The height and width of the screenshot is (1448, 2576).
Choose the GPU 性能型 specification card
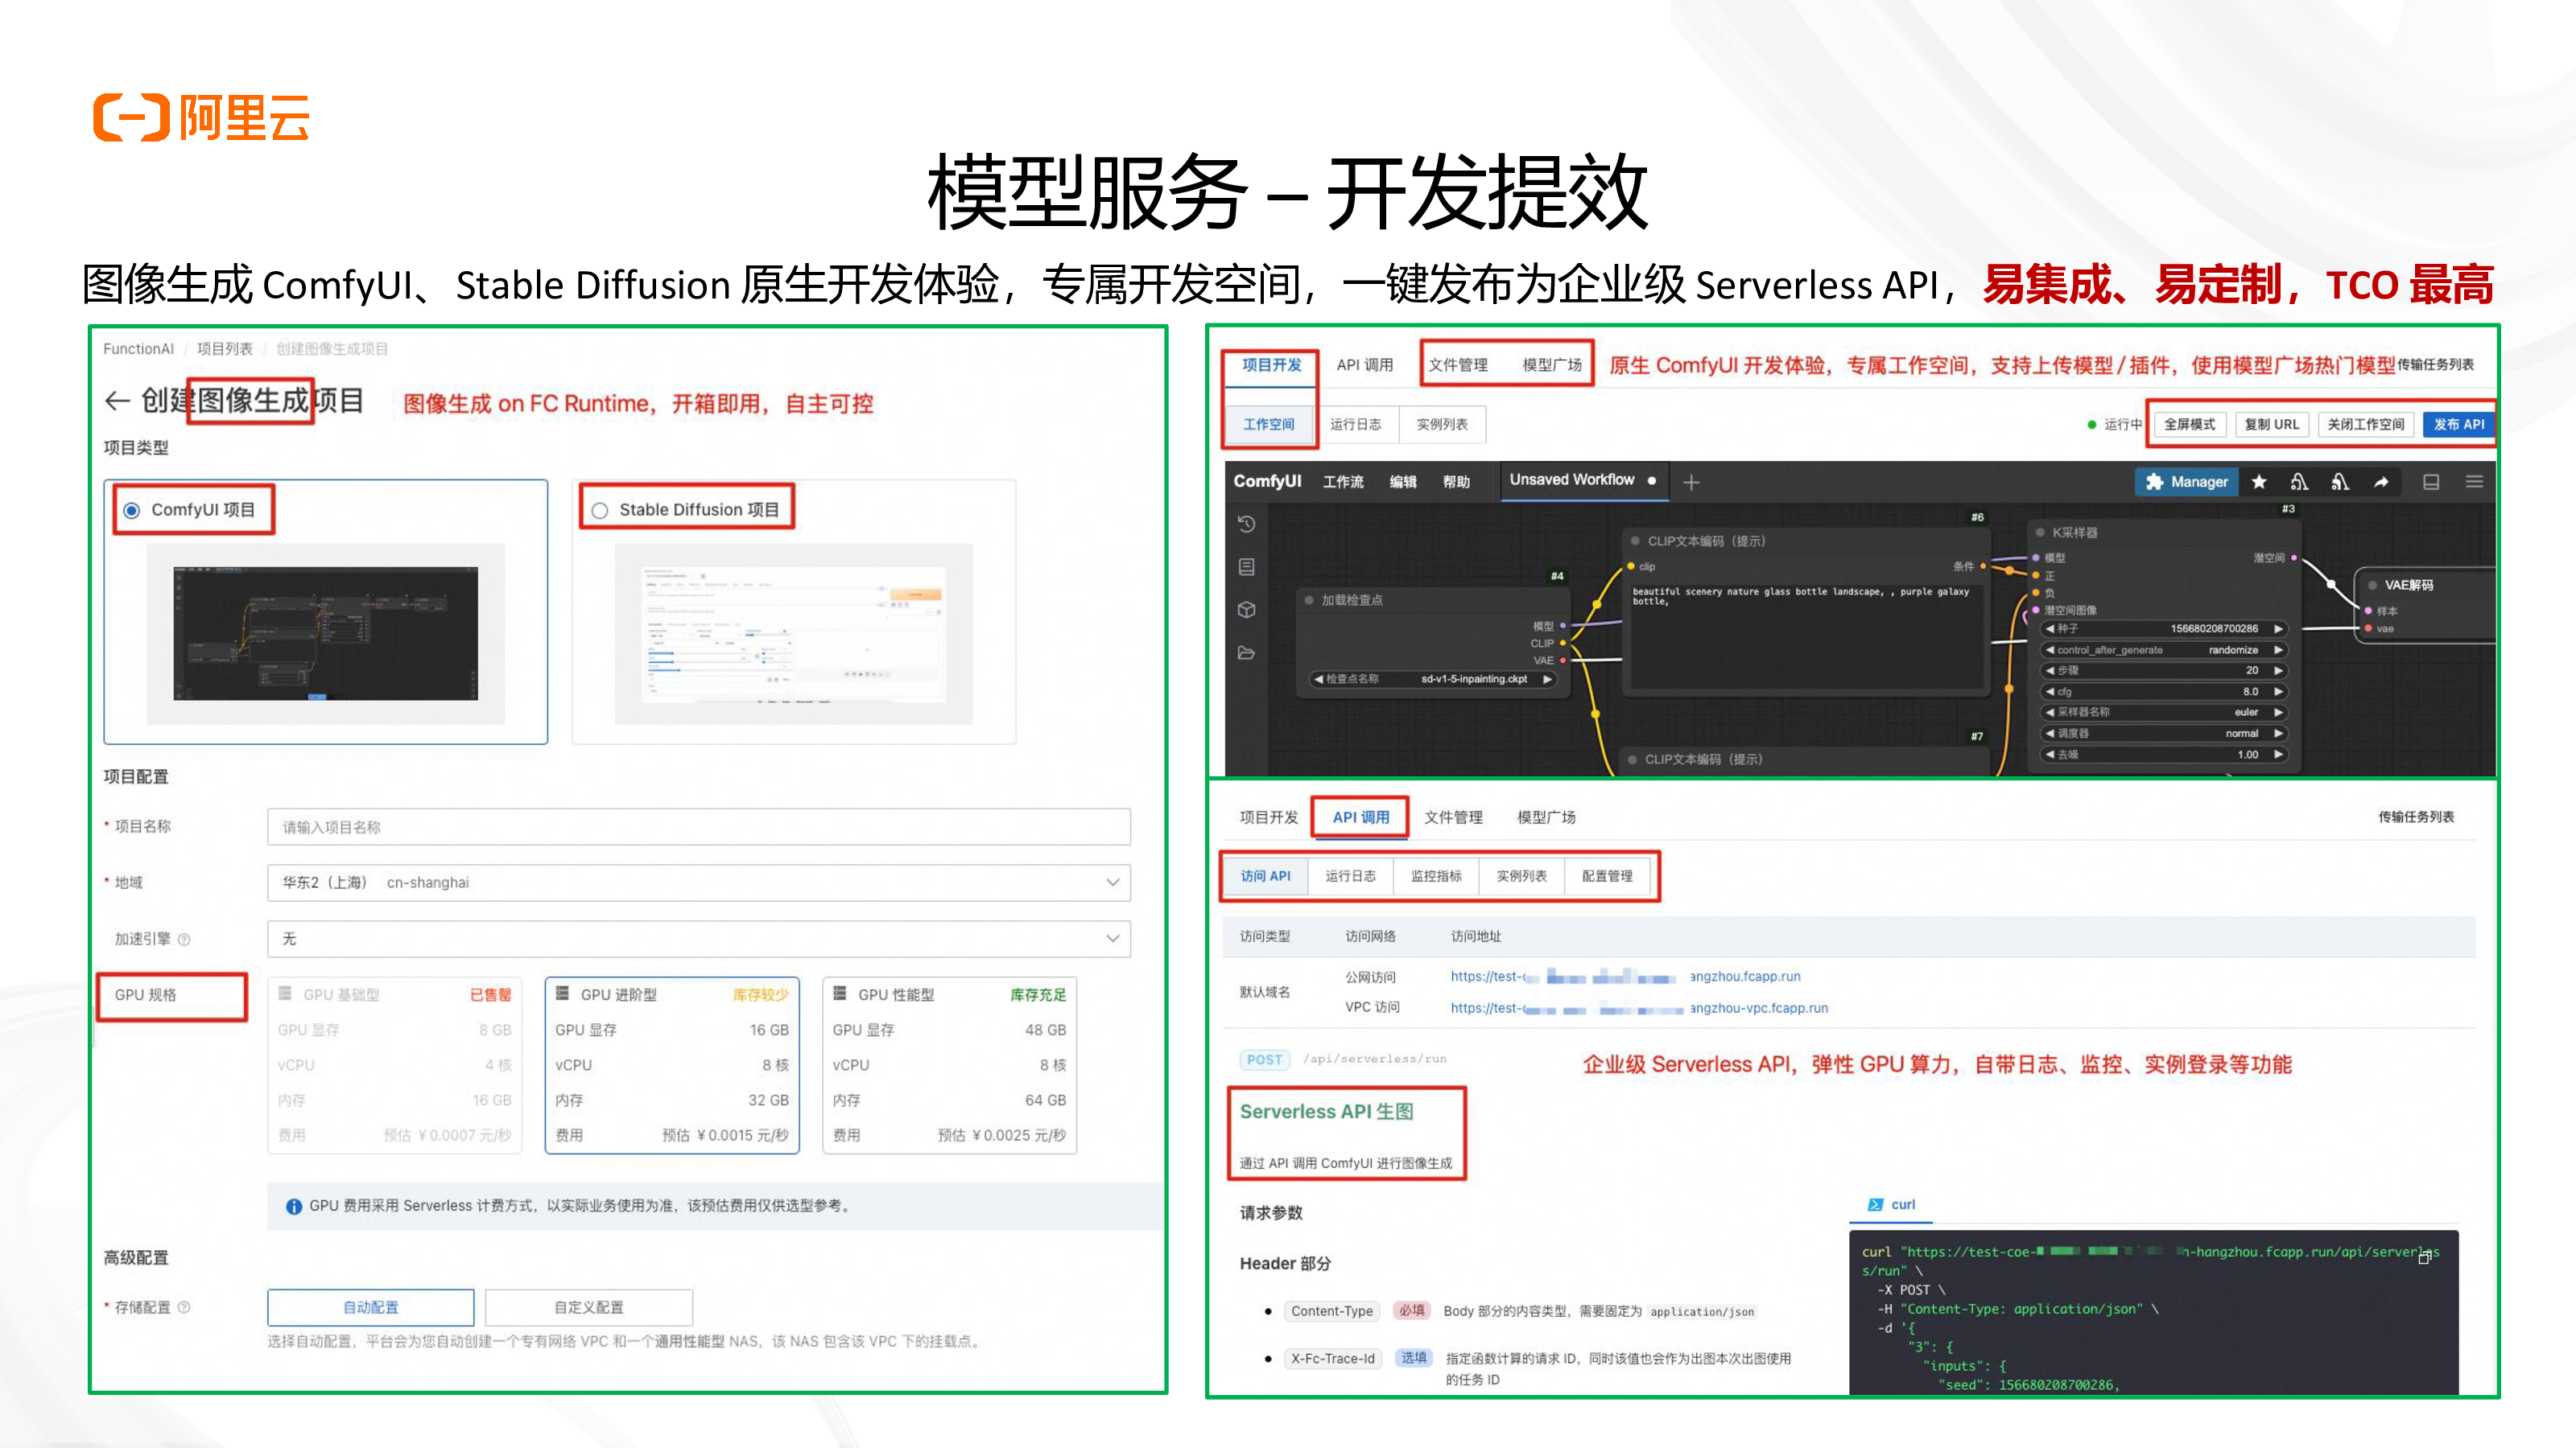(x=948, y=1064)
